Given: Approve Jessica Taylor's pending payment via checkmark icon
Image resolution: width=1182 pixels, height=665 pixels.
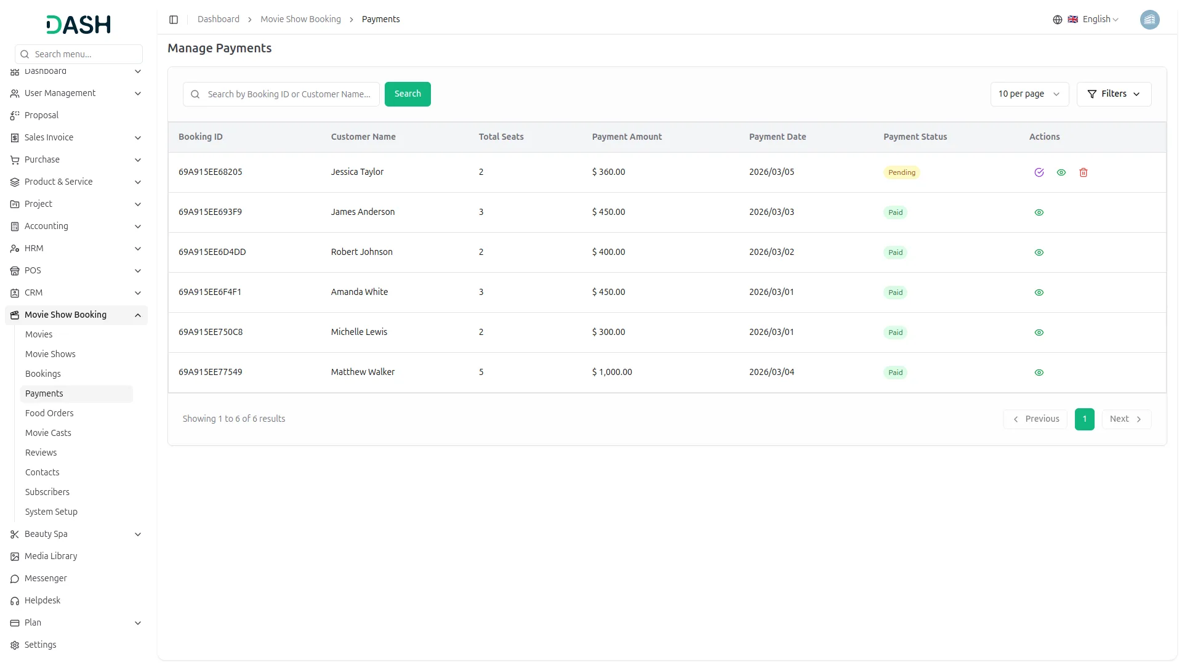Looking at the screenshot, I should 1039,172.
